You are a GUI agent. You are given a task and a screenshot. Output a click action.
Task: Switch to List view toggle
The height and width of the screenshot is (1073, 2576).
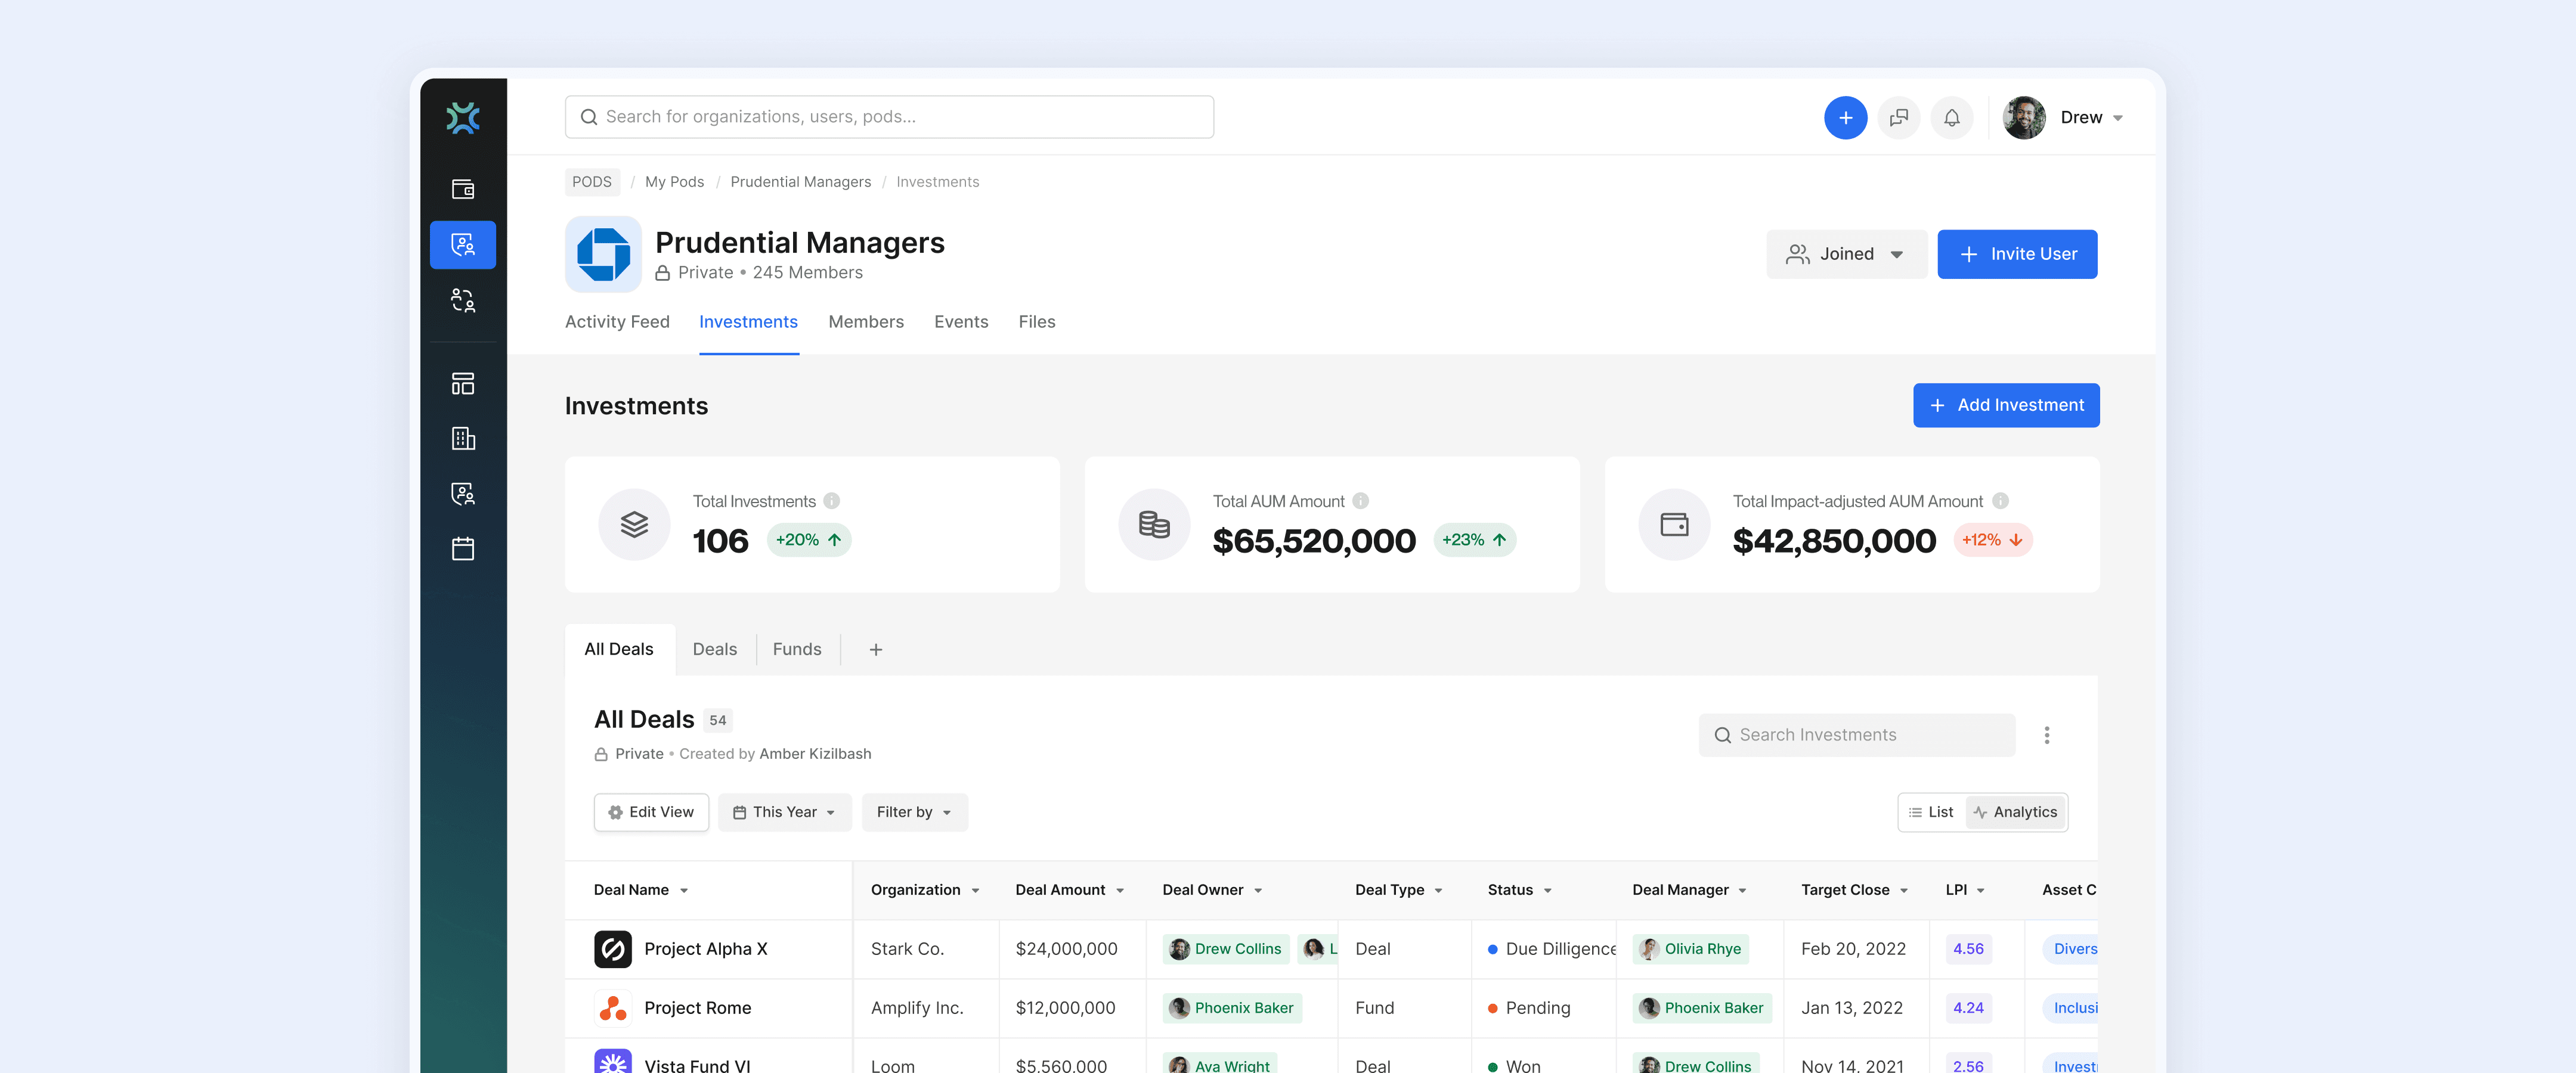[x=1931, y=812]
